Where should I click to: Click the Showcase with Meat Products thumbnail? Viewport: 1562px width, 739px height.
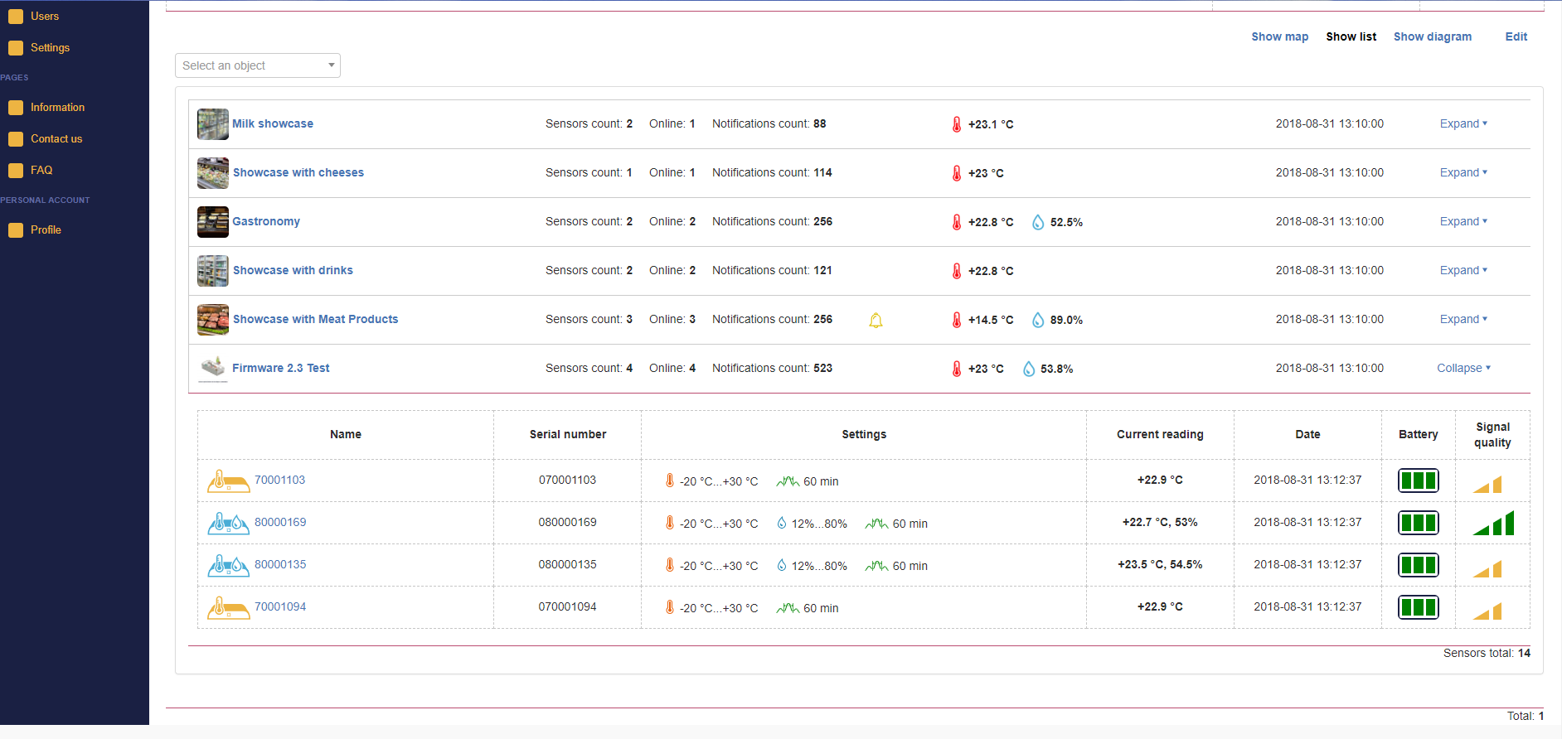coord(213,320)
